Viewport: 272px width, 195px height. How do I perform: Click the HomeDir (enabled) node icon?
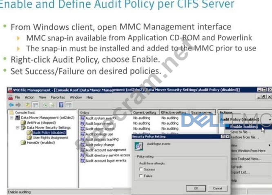pos(23,142)
